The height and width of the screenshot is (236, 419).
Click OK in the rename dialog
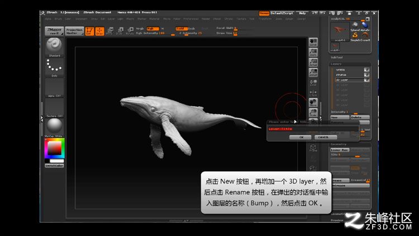coord(301,137)
